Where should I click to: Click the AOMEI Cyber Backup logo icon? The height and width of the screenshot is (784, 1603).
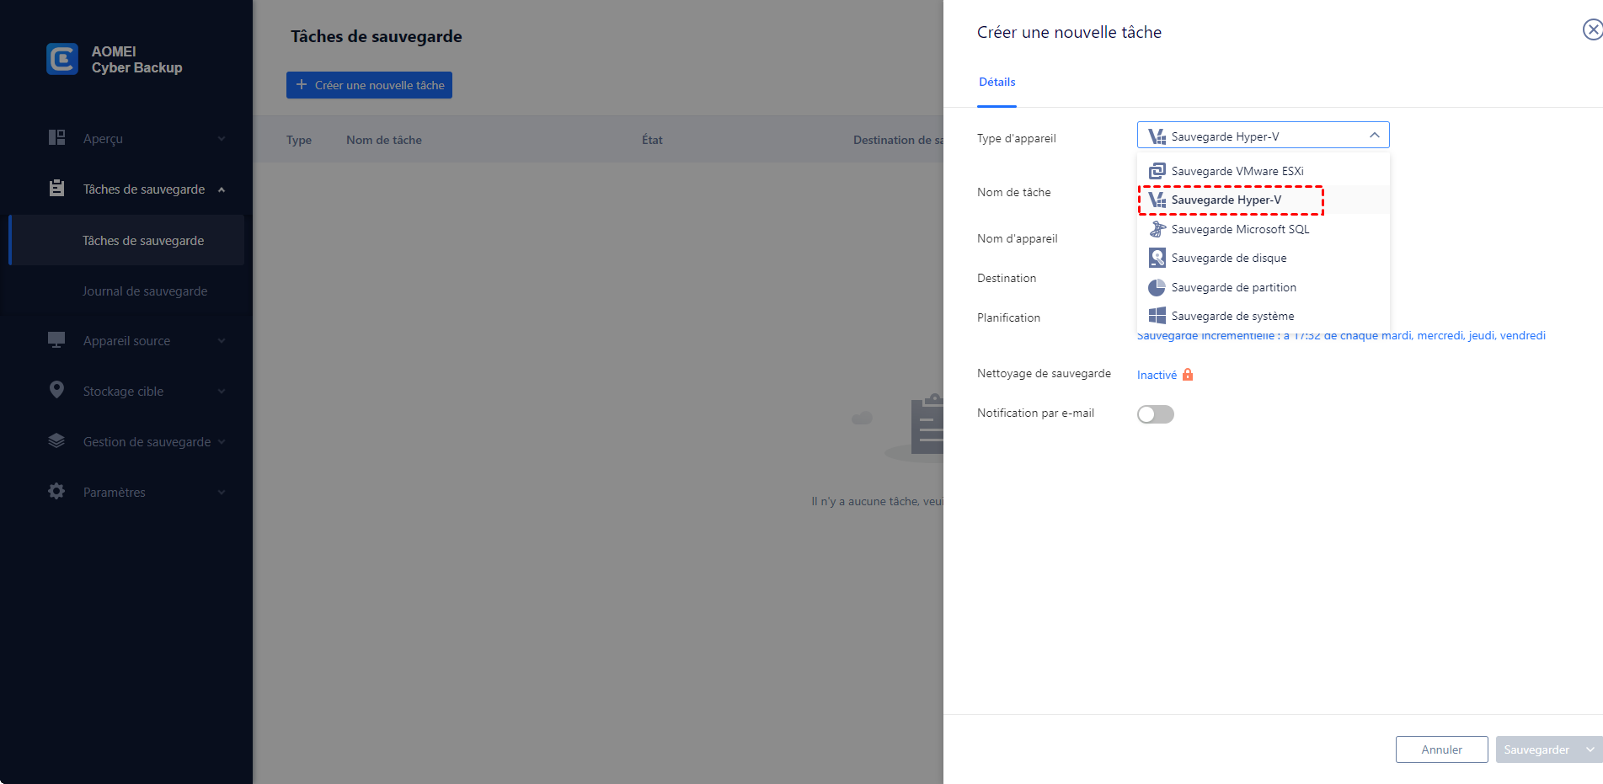pos(62,59)
